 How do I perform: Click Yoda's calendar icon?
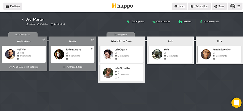pyautogui.click(x=165, y=59)
